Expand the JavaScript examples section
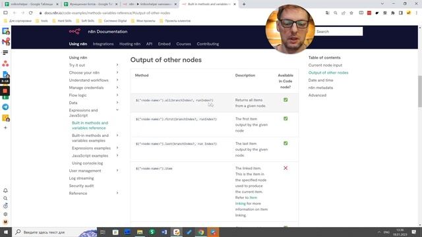 (117, 155)
